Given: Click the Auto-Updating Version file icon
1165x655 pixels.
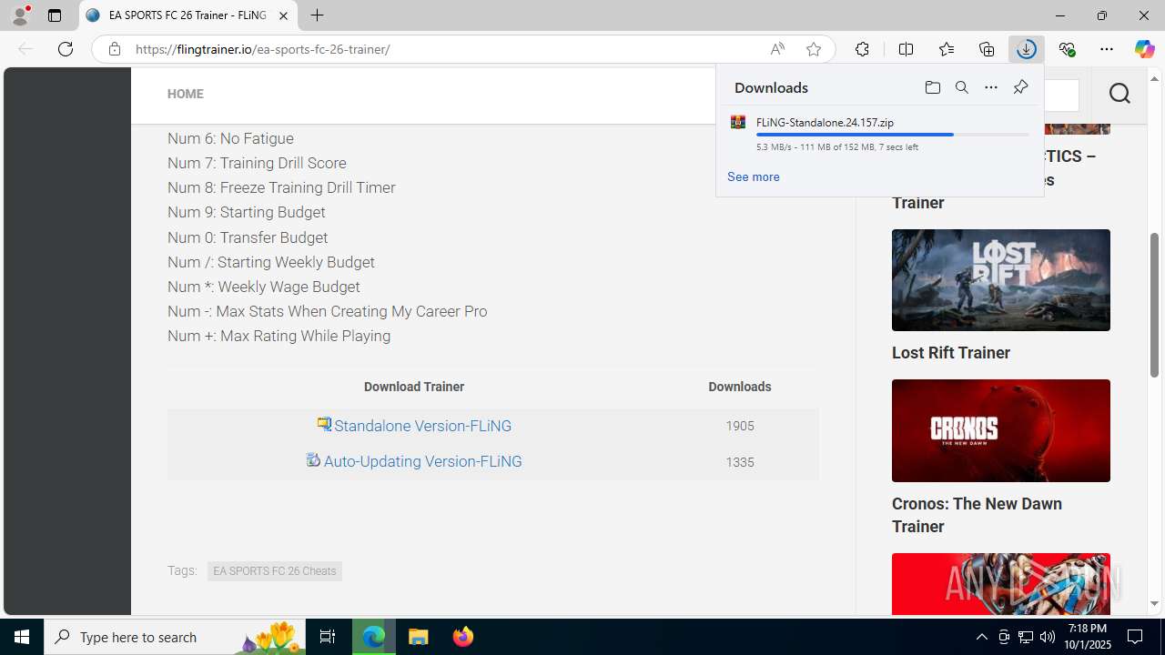Looking at the screenshot, I should [x=313, y=459].
